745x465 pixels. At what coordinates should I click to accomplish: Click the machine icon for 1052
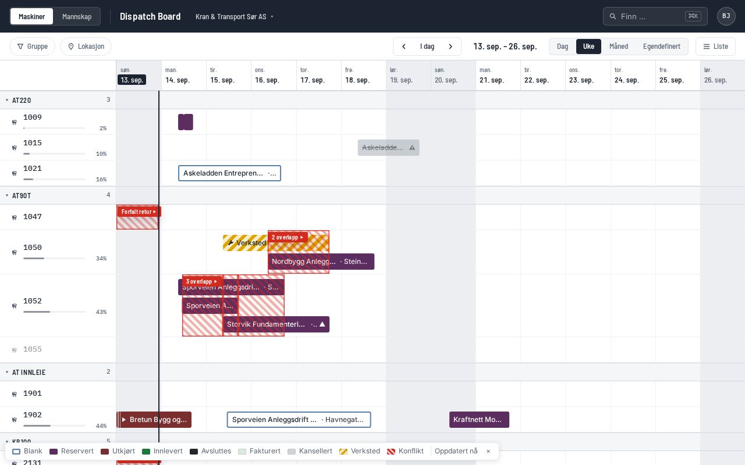pyautogui.click(x=15, y=306)
